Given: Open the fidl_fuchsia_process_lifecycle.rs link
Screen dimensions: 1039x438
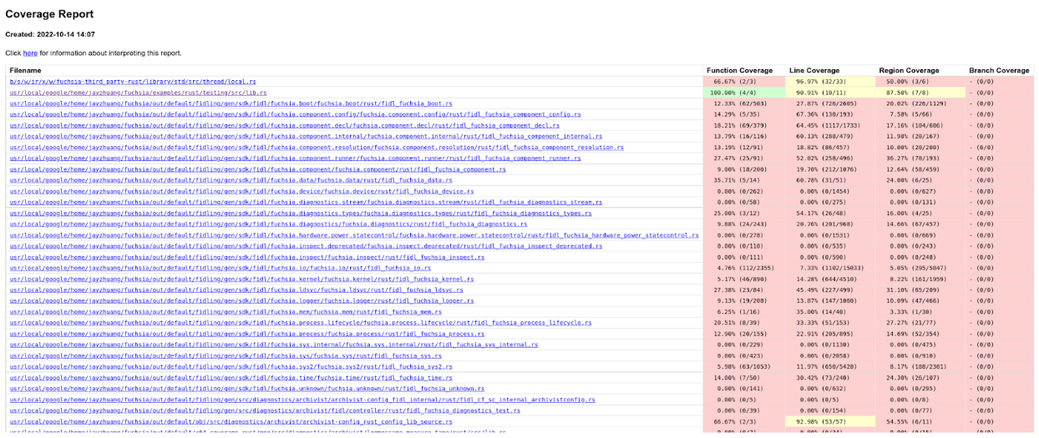Looking at the screenshot, I should (301, 323).
